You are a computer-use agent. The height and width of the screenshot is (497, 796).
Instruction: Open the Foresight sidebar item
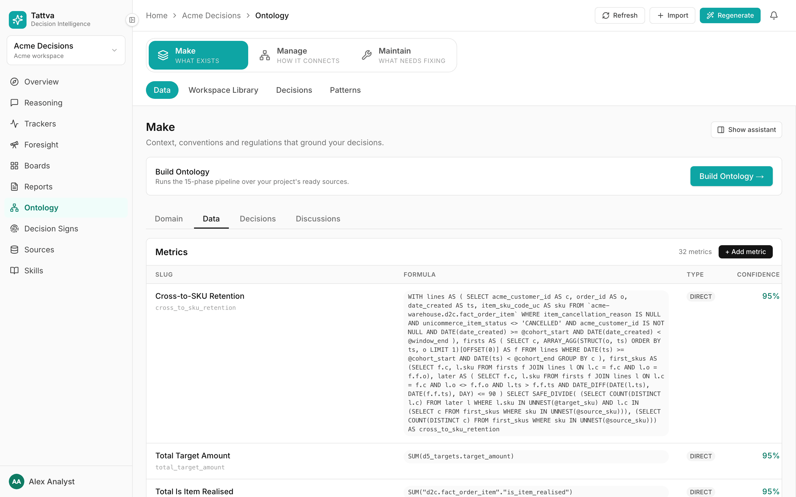[x=66, y=145]
